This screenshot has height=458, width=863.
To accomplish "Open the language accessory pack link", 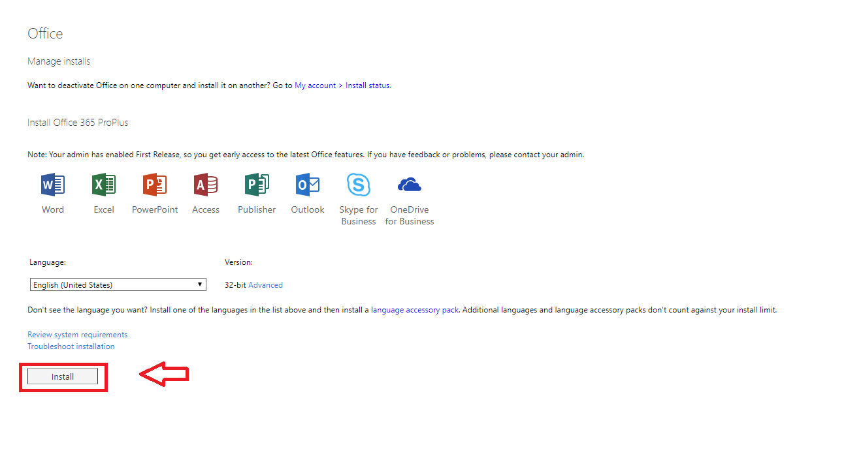I will [415, 310].
